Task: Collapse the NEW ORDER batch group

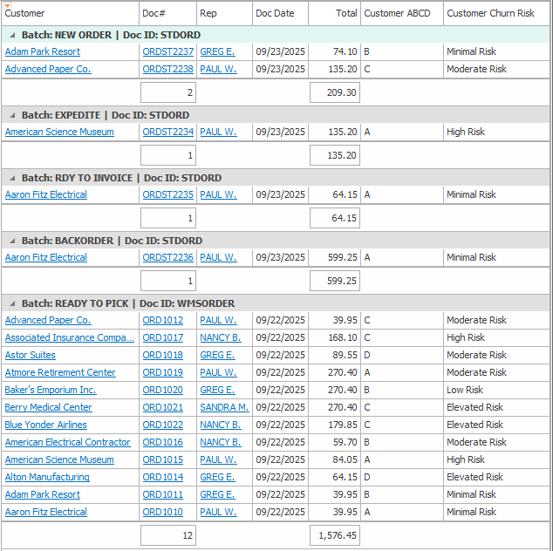Action: pyautogui.click(x=12, y=35)
